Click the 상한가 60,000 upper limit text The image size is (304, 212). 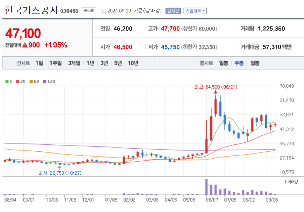[x=199, y=29]
